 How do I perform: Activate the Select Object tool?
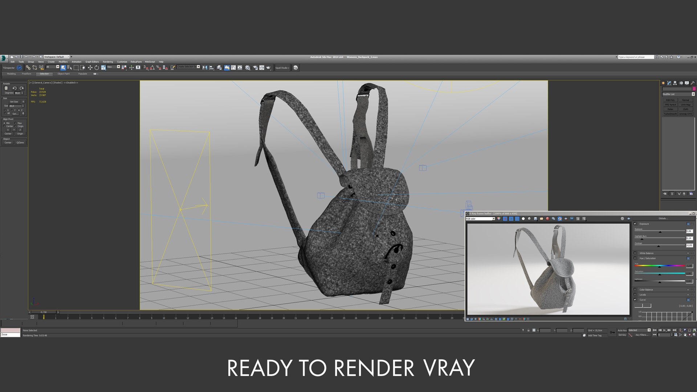pyautogui.click(x=63, y=68)
